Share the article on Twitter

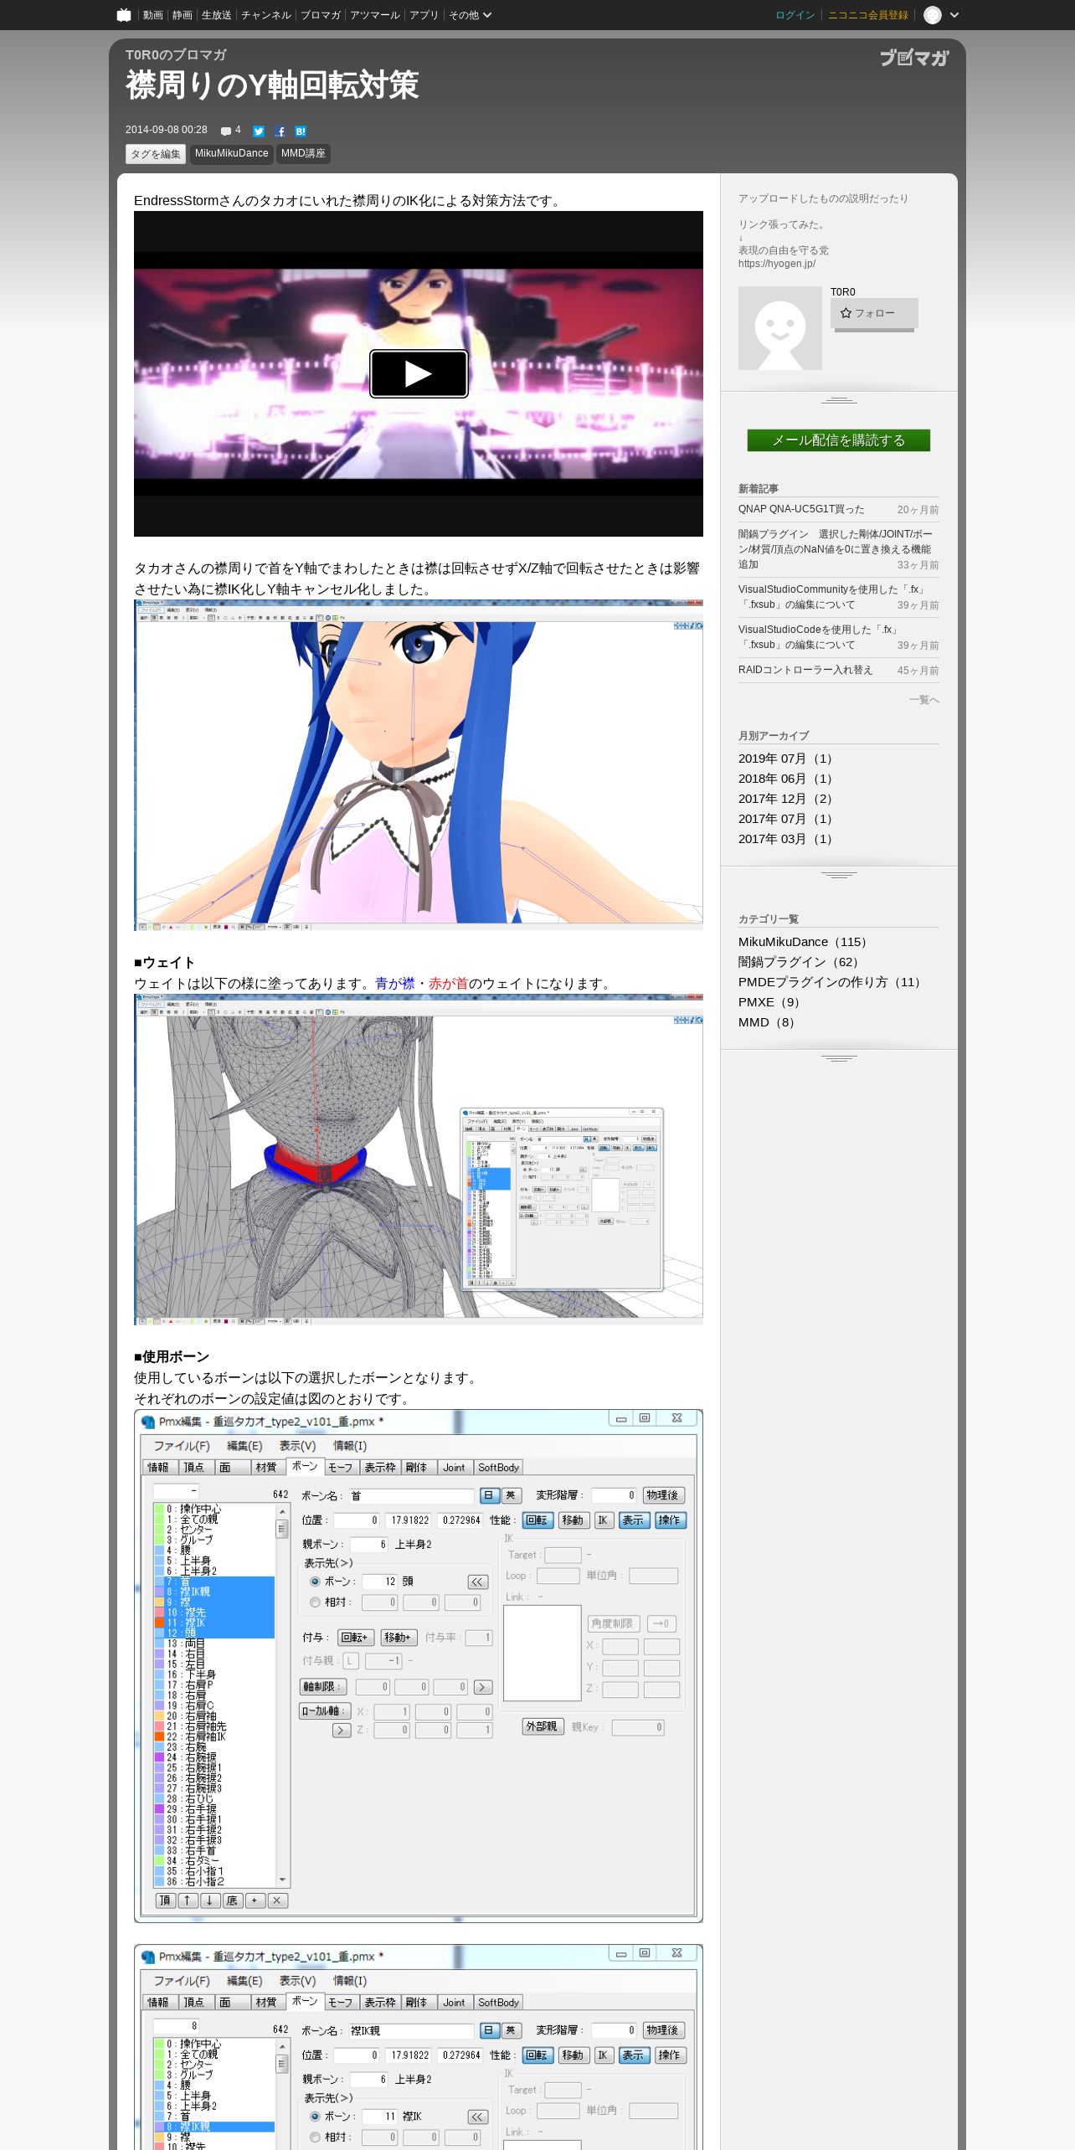259,131
